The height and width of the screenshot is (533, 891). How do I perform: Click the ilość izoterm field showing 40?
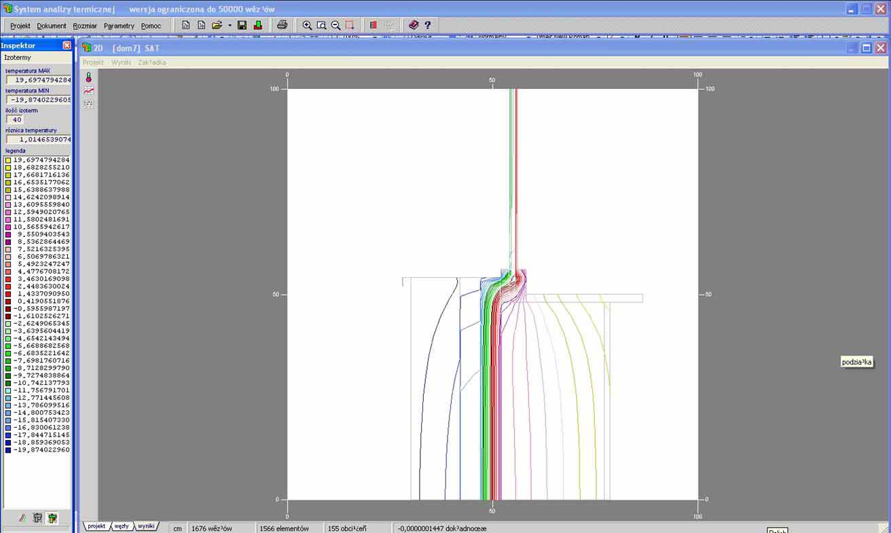pos(15,120)
